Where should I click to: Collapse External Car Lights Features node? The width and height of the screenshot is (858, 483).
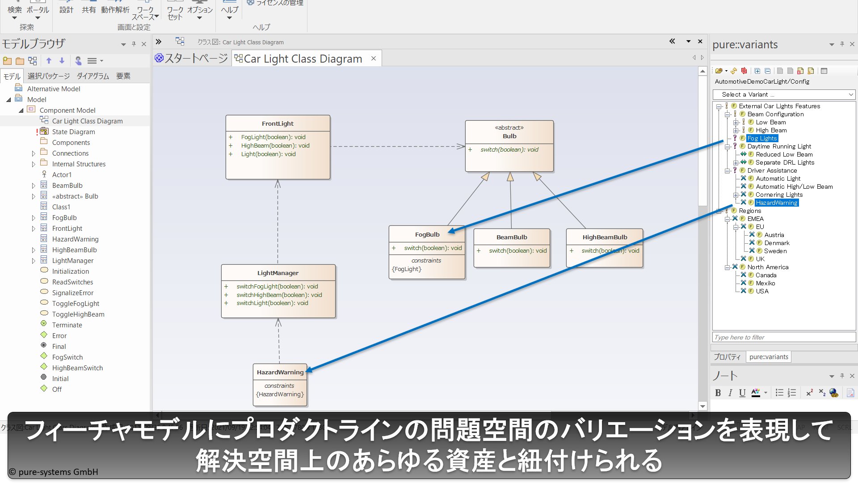point(719,106)
